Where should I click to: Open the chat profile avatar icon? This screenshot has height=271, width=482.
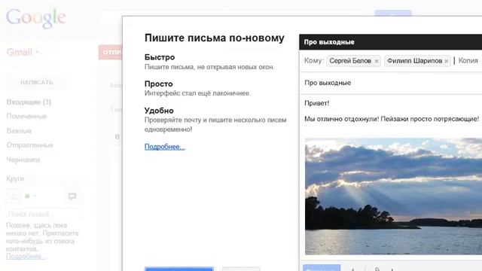click(14, 196)
